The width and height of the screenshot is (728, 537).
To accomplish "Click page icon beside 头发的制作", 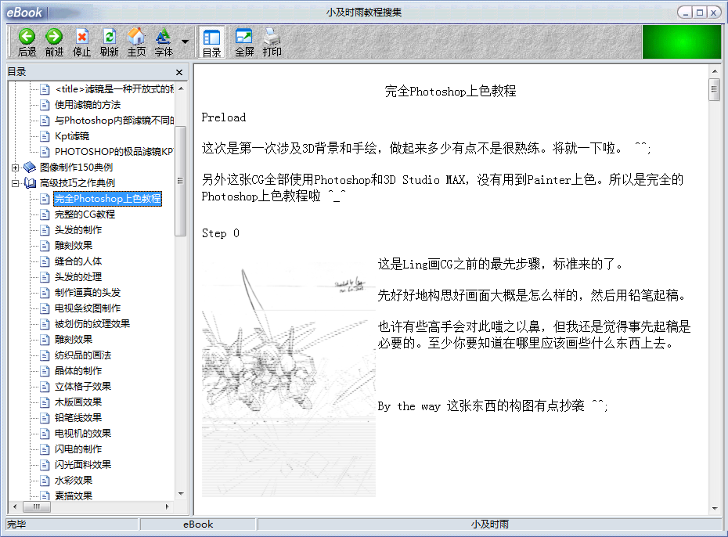I will tap(45, 230).
